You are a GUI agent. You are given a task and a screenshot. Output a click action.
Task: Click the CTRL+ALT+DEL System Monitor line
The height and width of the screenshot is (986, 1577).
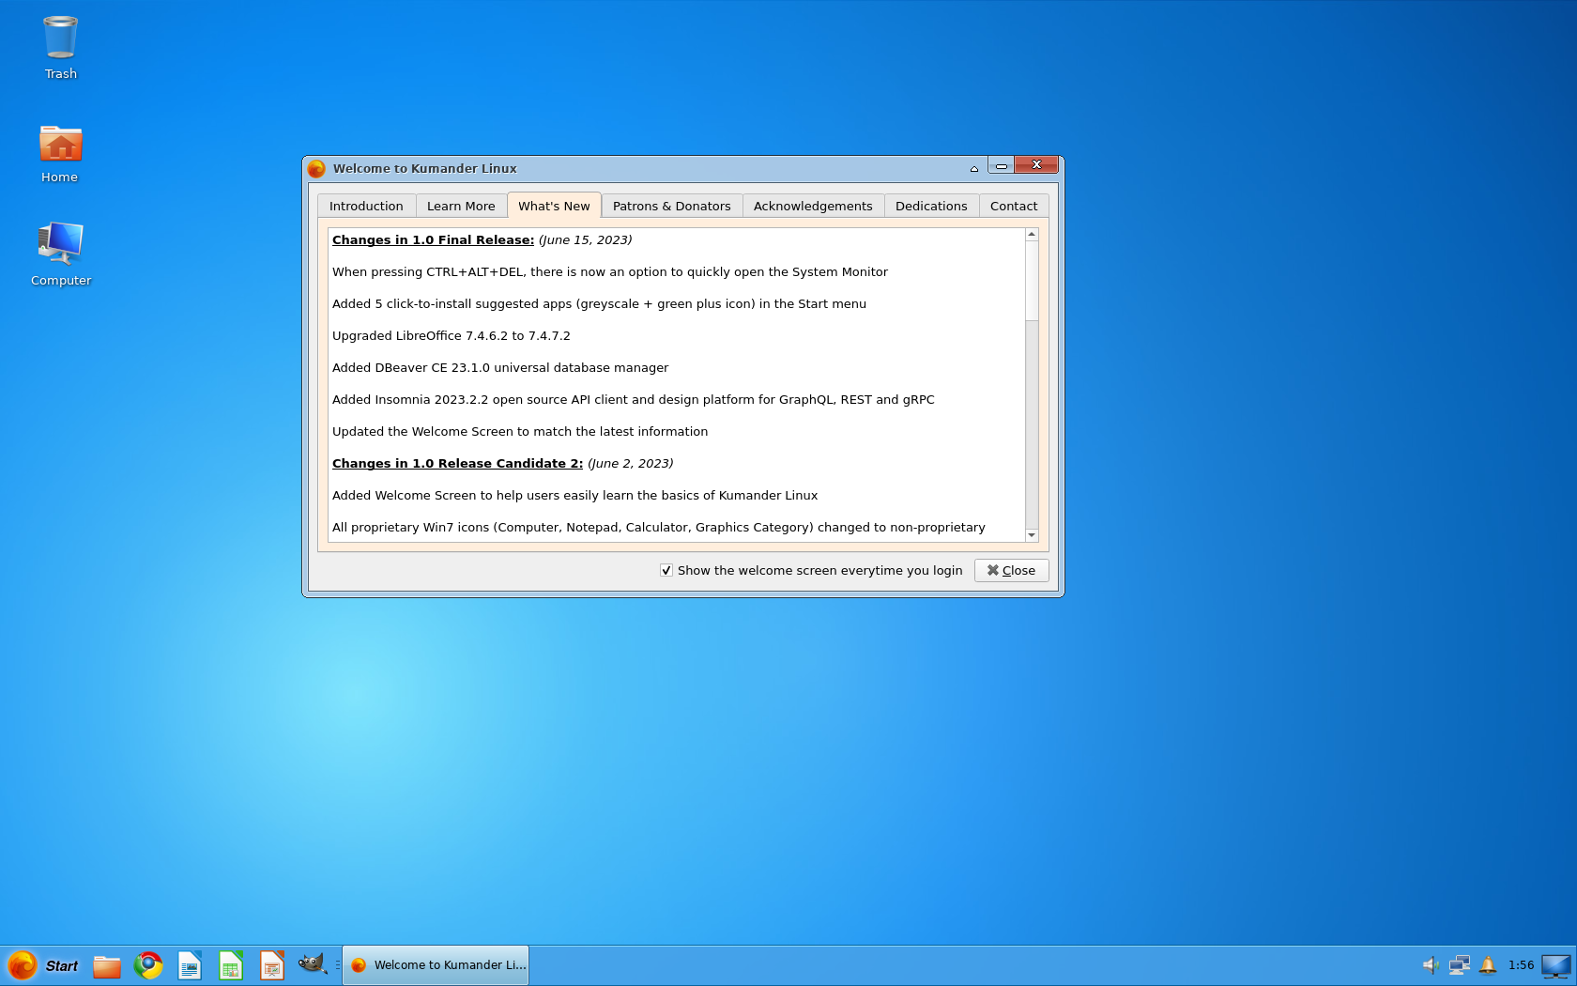pos(610,272)
